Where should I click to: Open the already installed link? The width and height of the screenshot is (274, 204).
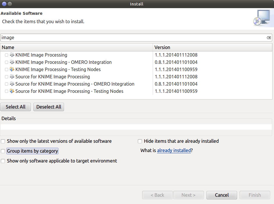tap(174, 150)
